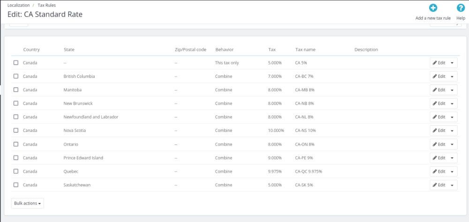Click the pencil Edit icon for Saskatchewan
Viewport: 469px width, 222px height.
click(435, 185)
